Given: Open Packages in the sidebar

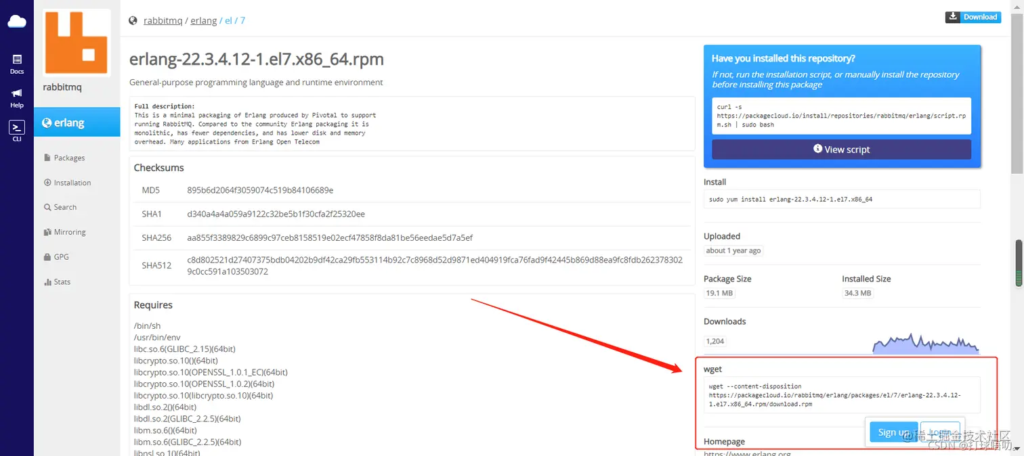Looking at the screenshot, I should (x=64, y=158).
